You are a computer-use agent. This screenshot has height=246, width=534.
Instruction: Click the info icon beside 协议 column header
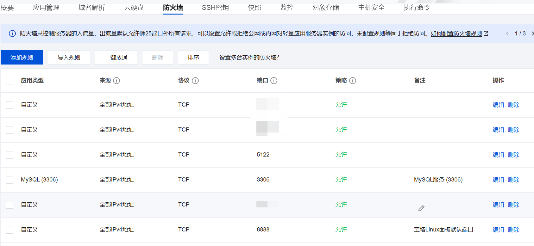pyautogui.click(x=195, y=81)
